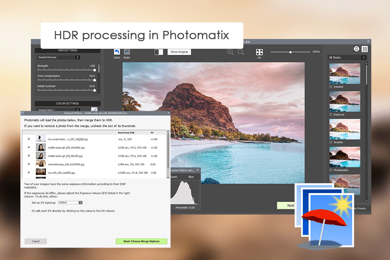Click the Fit to window icon
Viewport: 390px width, 260px height.
(260, 52)
